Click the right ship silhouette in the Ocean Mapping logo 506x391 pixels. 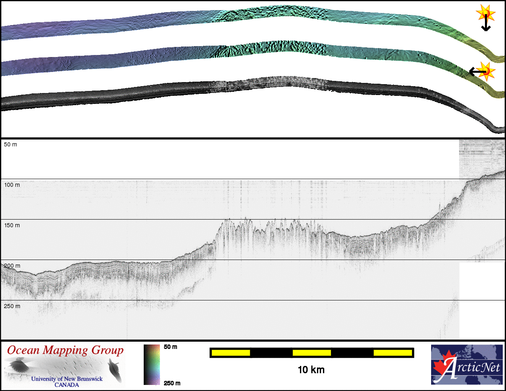115,370
